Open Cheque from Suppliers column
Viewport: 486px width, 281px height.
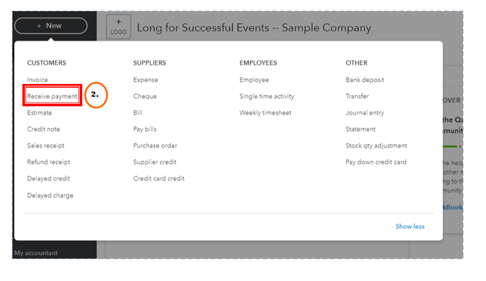point(145,96)
